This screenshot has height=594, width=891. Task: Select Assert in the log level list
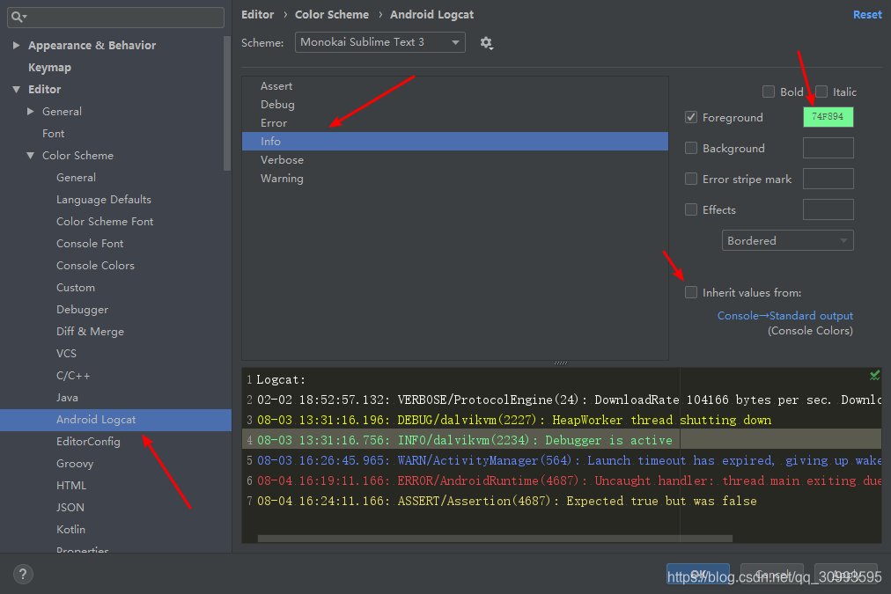coord(454,85)
